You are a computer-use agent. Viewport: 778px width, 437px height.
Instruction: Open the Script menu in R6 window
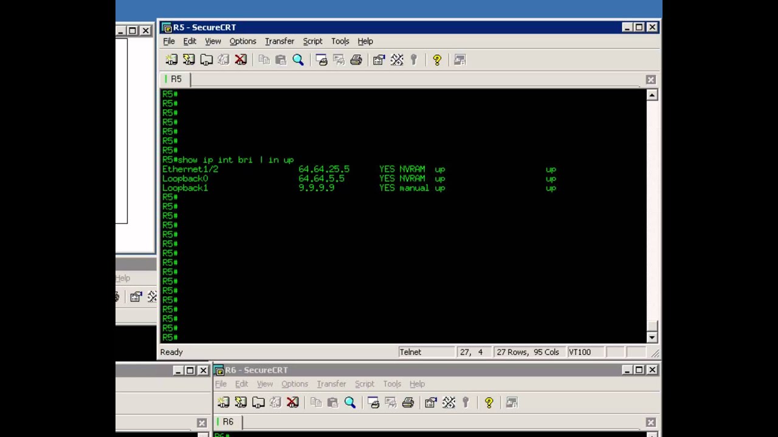[x=364, y=384]
